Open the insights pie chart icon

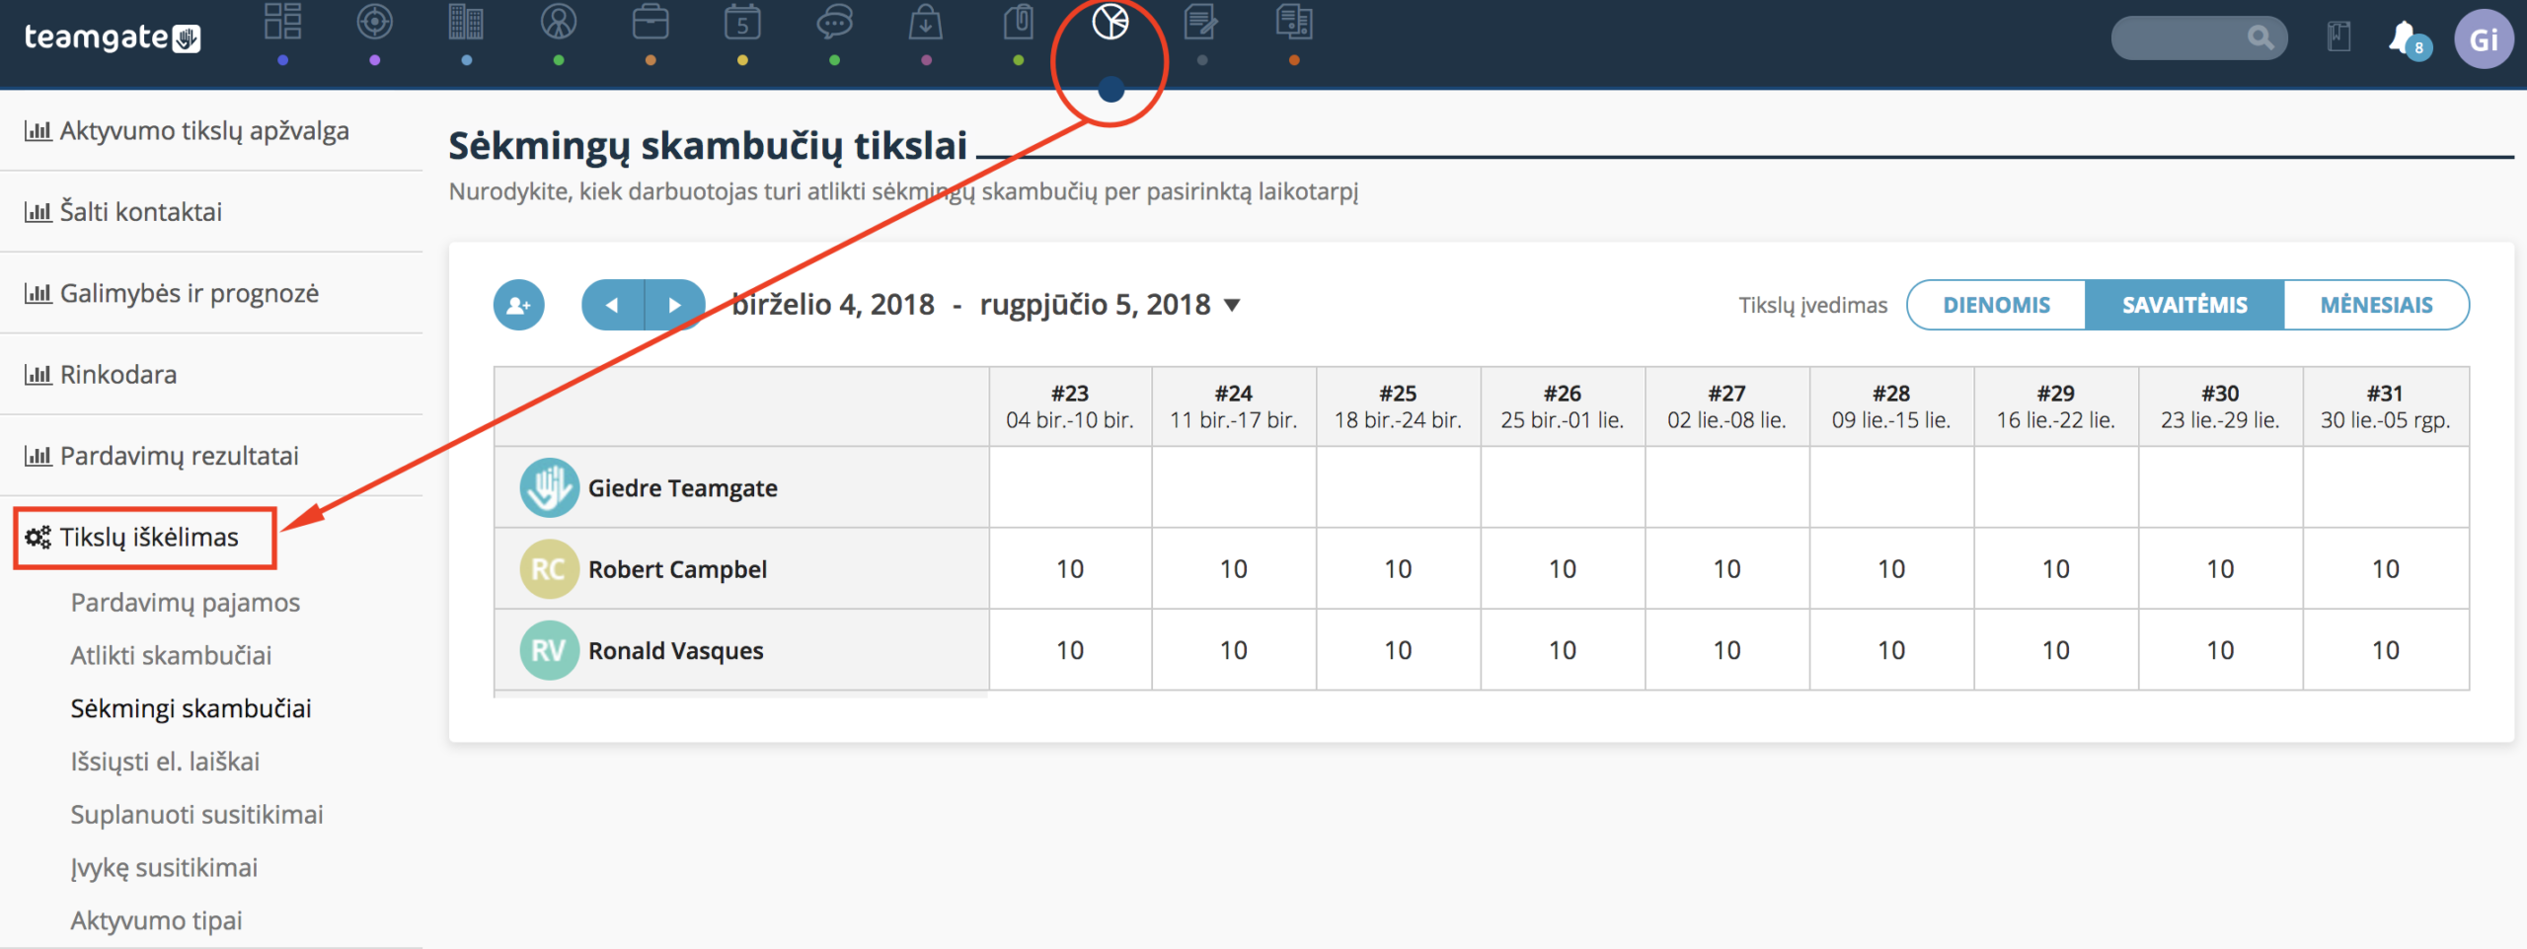[1110, 22]
